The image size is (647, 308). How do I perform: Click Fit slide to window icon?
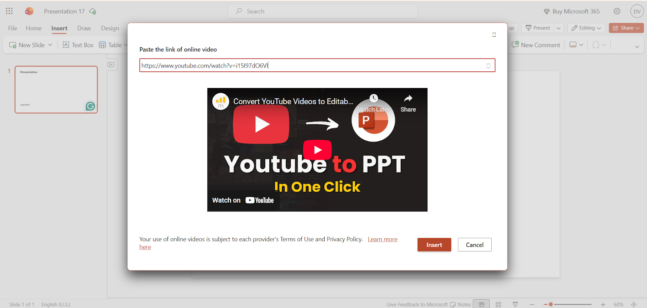[x=634, y=304]
